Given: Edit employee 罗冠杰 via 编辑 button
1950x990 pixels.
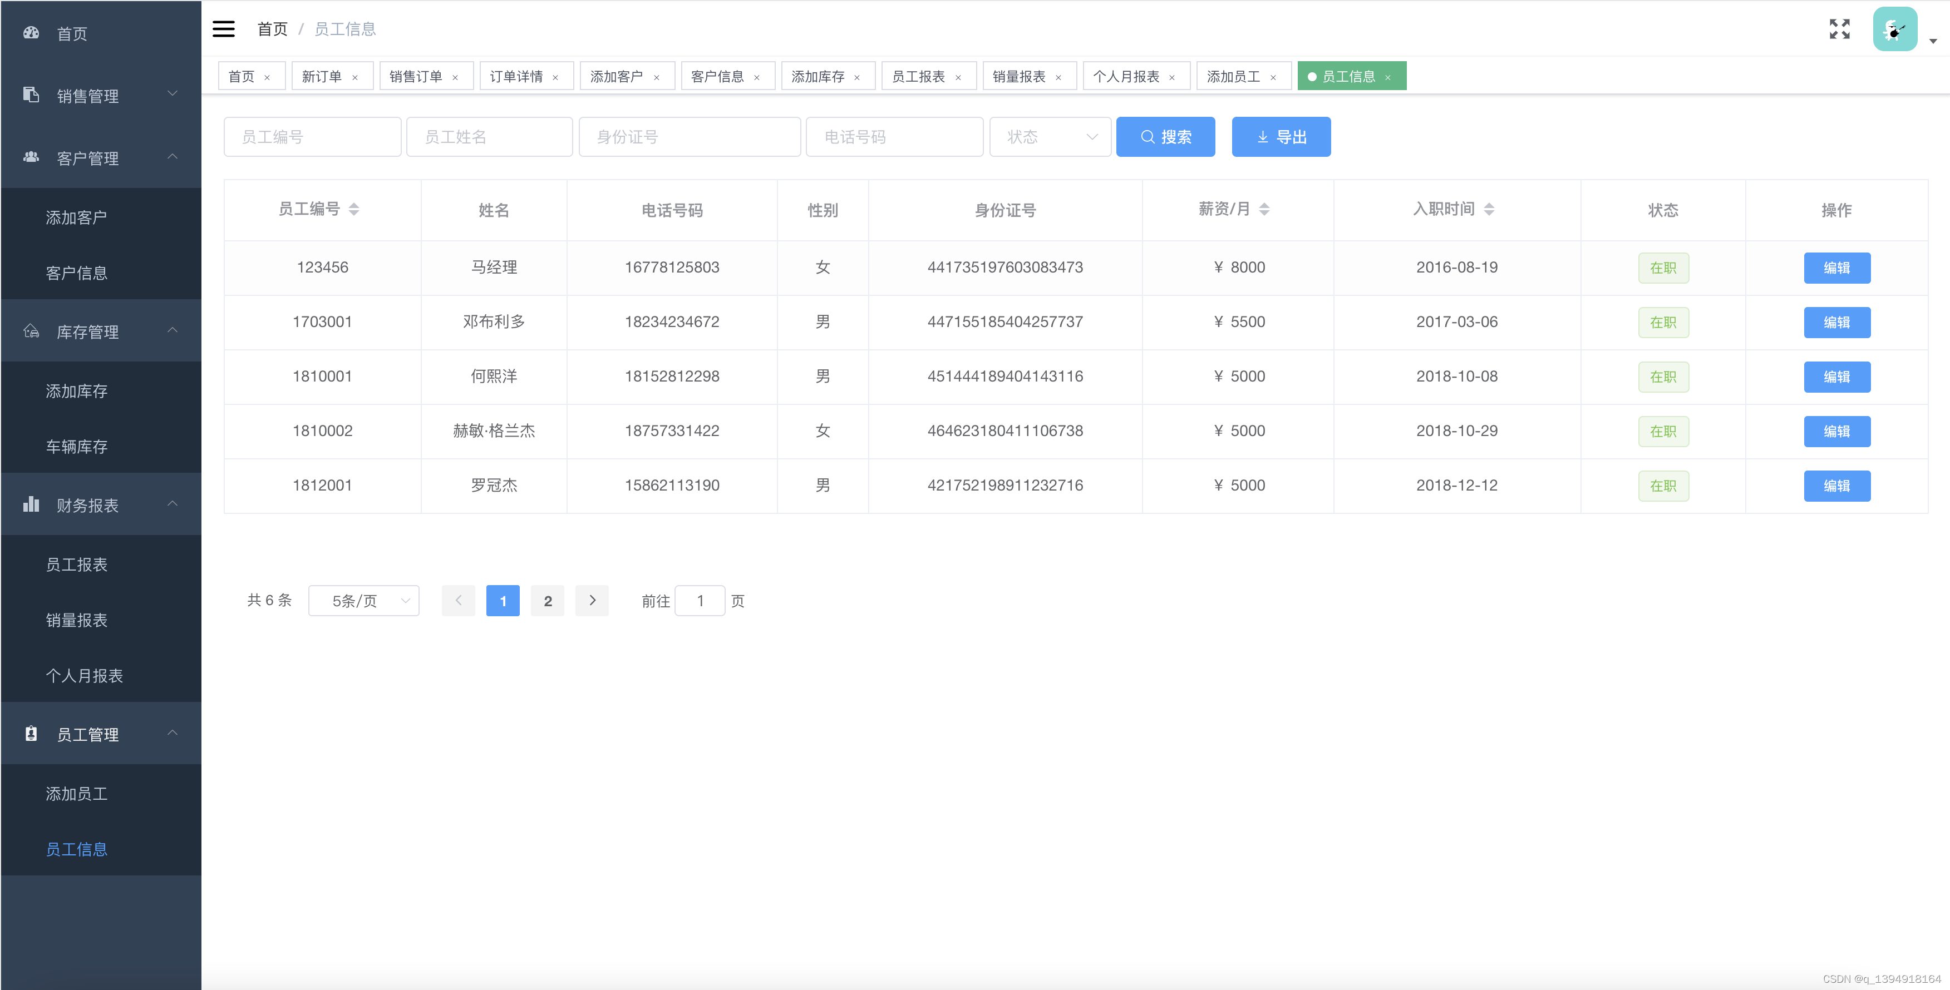Looking at the screenshot, I should 1836,486.
